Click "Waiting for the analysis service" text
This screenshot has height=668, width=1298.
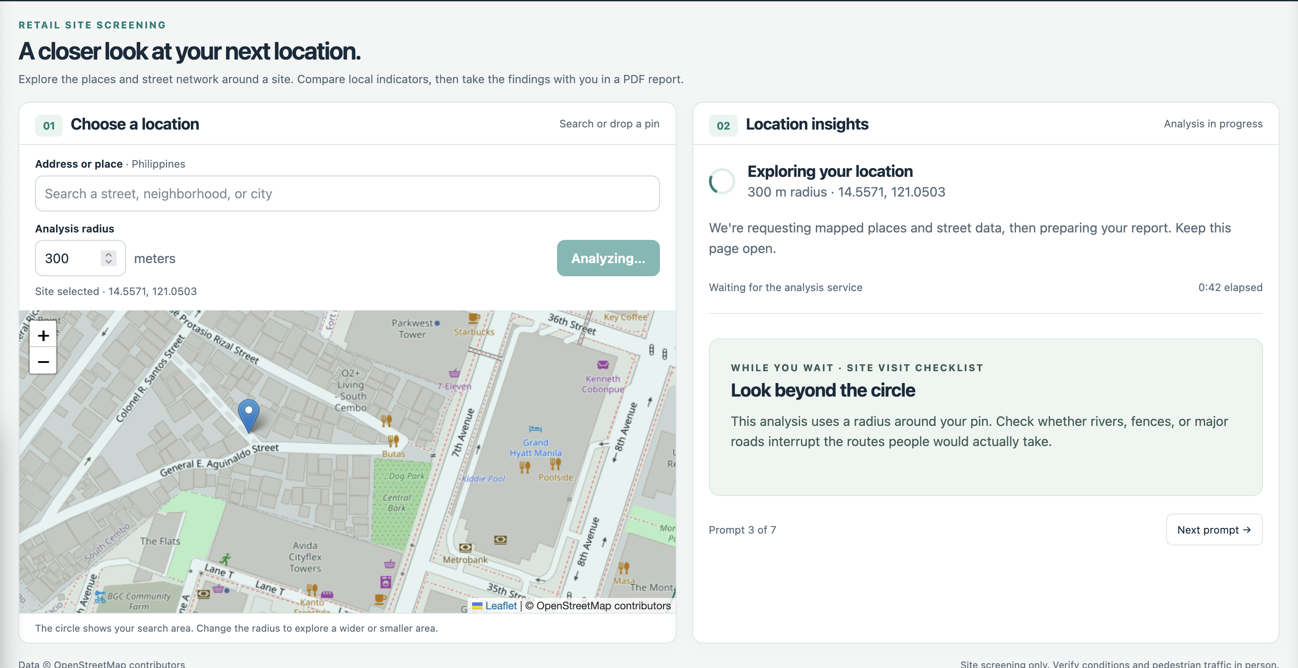[785, 287]
